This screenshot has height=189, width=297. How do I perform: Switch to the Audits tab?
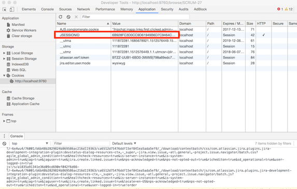point(183,9)
